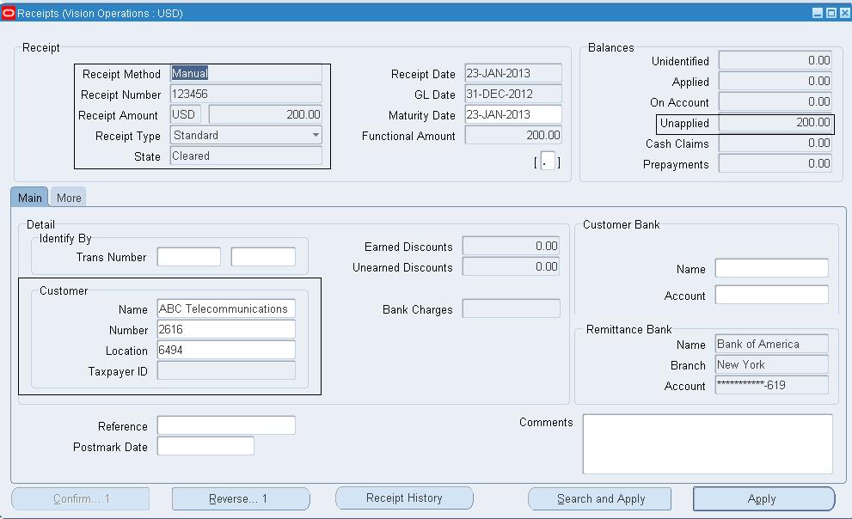Click the Customer Name field showing ABC Telecommunications
Image resolution: width=852 pixels, height=519 pixels.
(x=225, y=308)
